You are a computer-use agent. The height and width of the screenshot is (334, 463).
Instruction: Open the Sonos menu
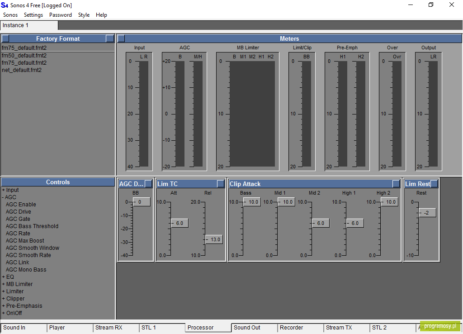(x=10, y=15)
